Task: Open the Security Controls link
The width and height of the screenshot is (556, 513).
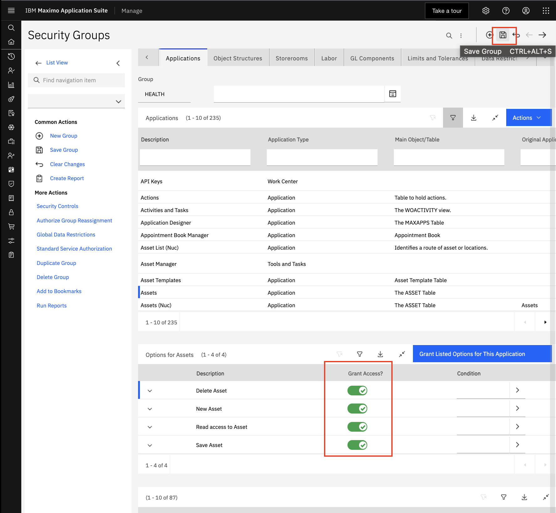Action: [57, 206]
